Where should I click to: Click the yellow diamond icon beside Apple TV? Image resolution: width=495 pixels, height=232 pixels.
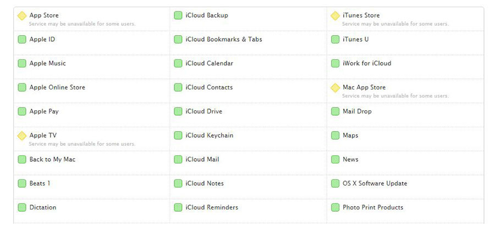coord(22,136)
